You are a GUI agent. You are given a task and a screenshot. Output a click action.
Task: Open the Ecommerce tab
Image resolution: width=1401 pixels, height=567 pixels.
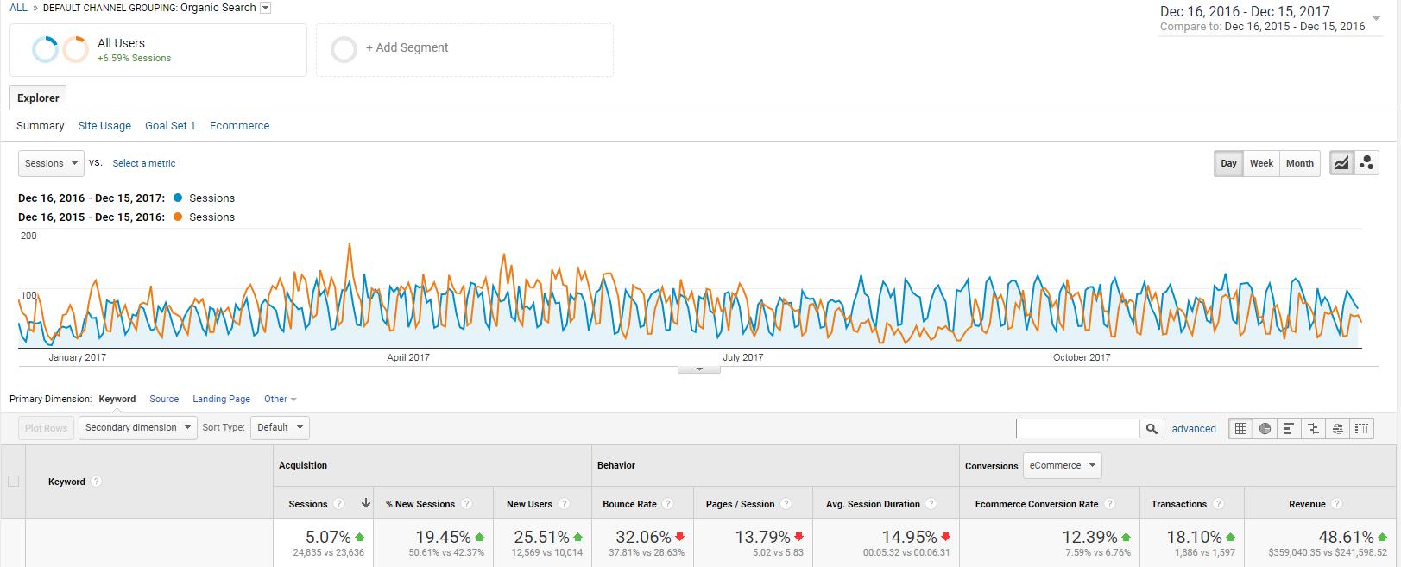239,125
